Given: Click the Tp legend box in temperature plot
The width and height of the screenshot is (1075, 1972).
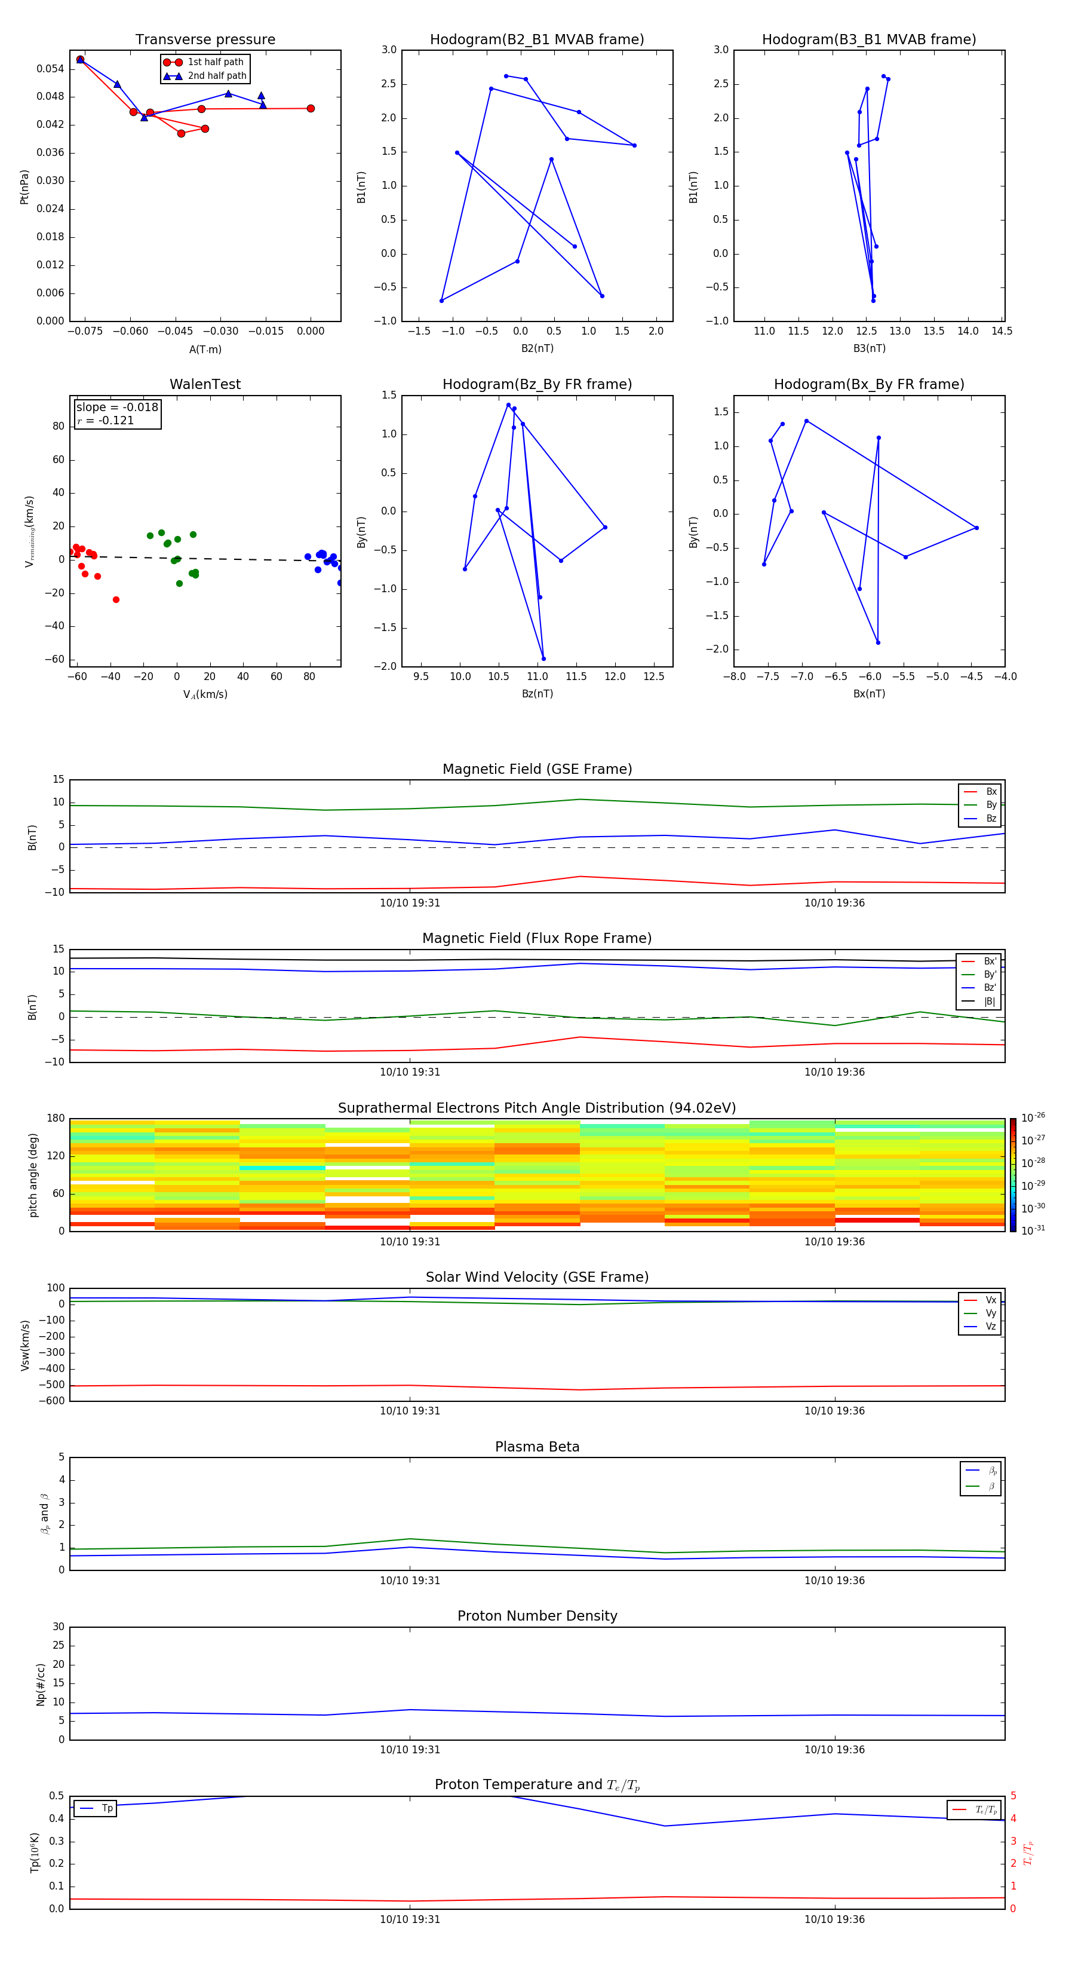Looking at the screenshot, I should 94,1808.
